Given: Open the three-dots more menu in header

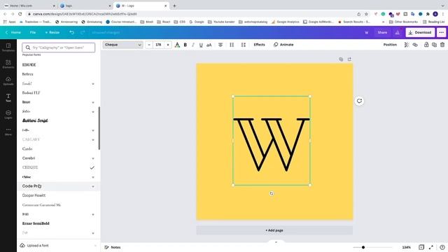Looking at the screenshot, I should [x=441, y=33].
